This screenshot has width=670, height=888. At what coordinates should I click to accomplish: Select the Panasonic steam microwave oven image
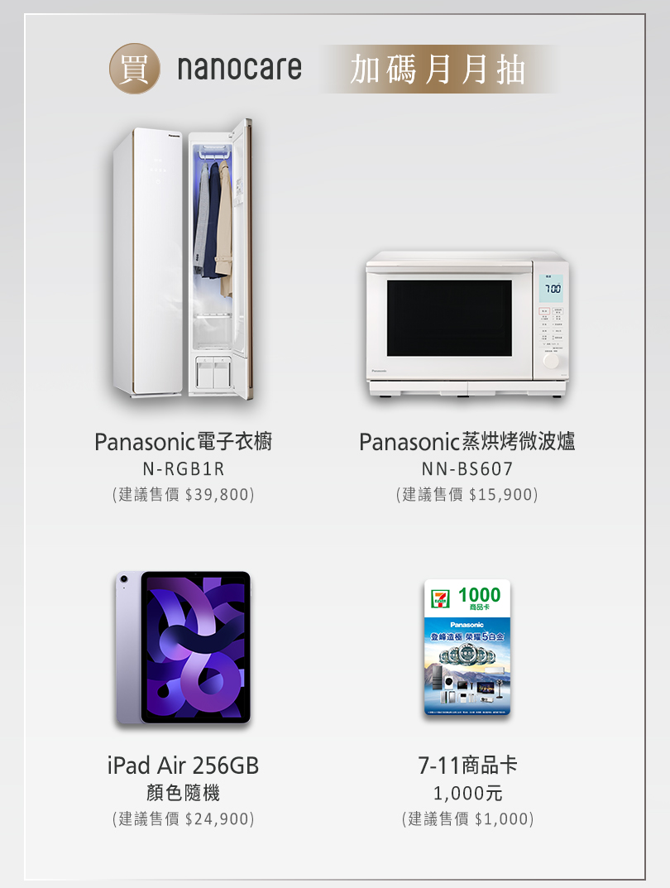point(467,324)
